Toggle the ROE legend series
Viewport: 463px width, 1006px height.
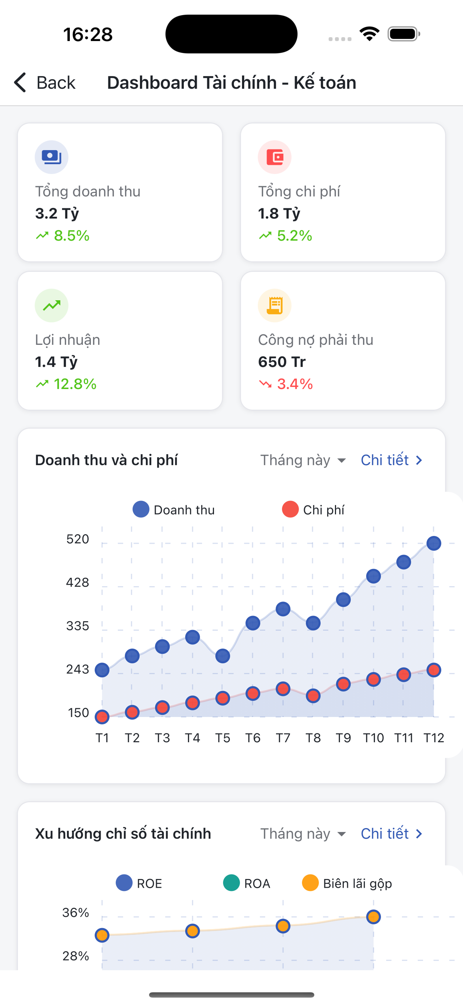139,883
